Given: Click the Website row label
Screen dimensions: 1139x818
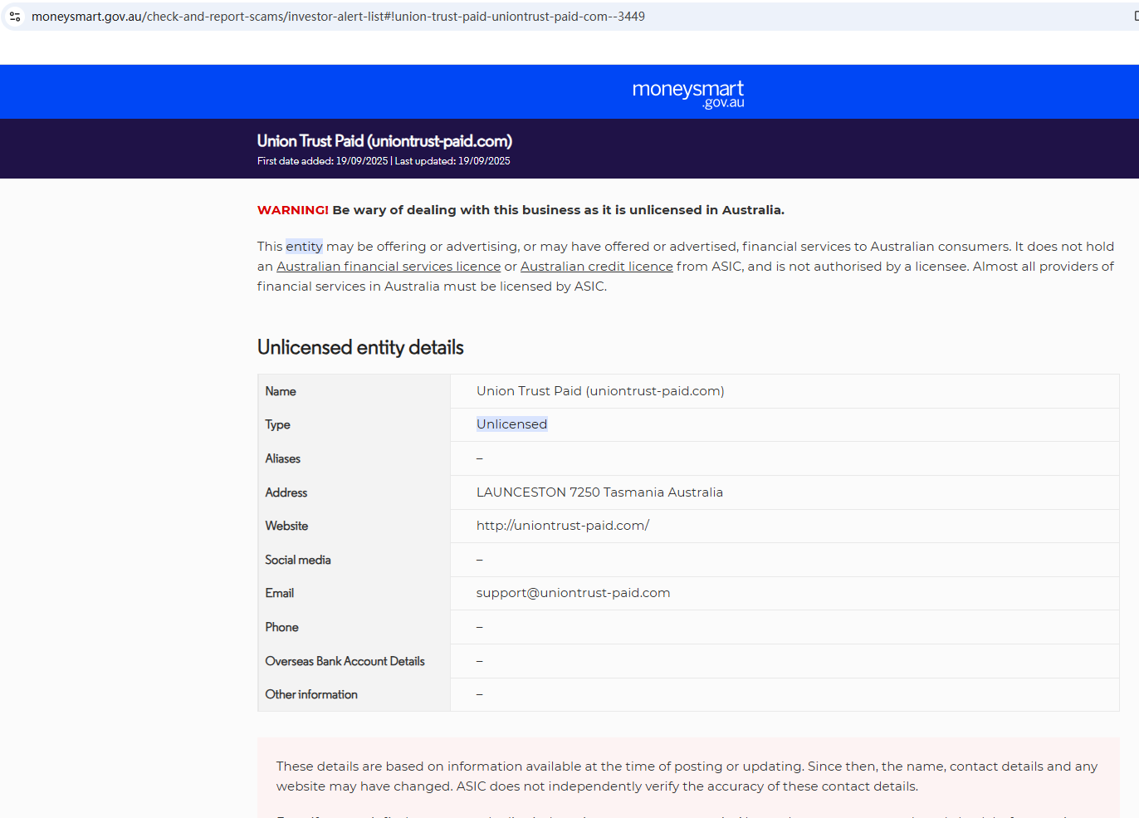Looking at the screenshot, I should pyautogui.click(x=286, y=526).
